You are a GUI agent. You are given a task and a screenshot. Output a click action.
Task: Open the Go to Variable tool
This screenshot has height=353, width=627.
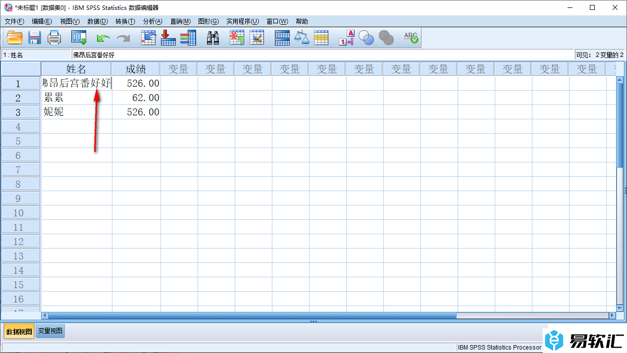click(x=168, y=38)
